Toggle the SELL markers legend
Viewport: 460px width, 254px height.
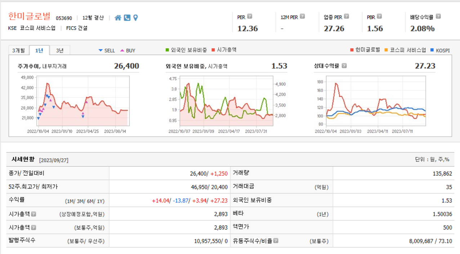coord(107,50)
